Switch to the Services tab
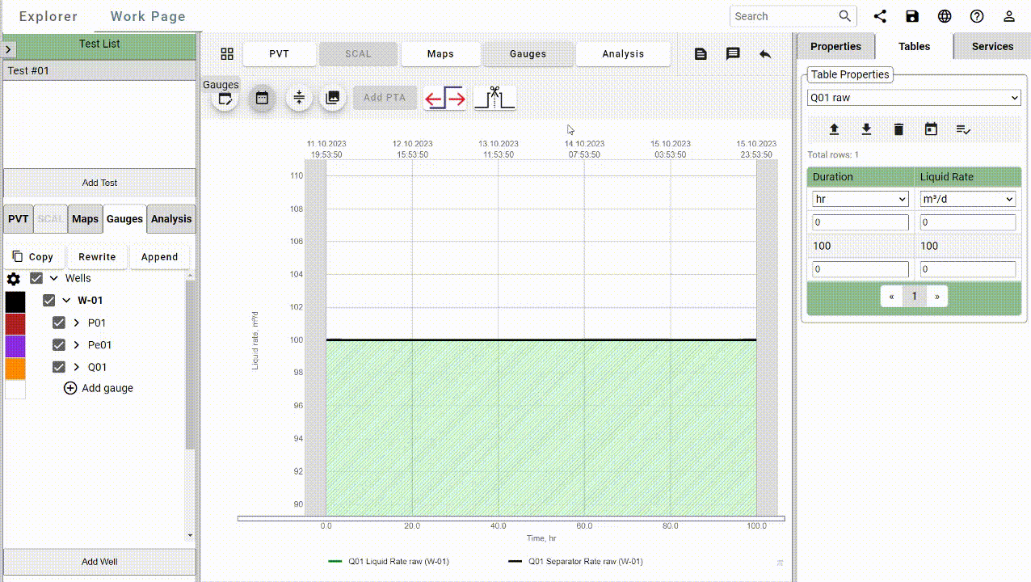The width and height of the screenshot is (1031, 582). 992,46
